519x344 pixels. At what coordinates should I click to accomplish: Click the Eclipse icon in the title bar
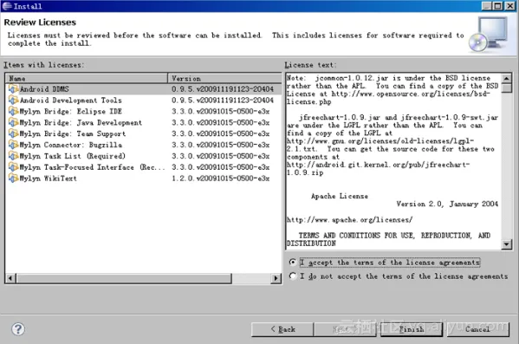7,6
